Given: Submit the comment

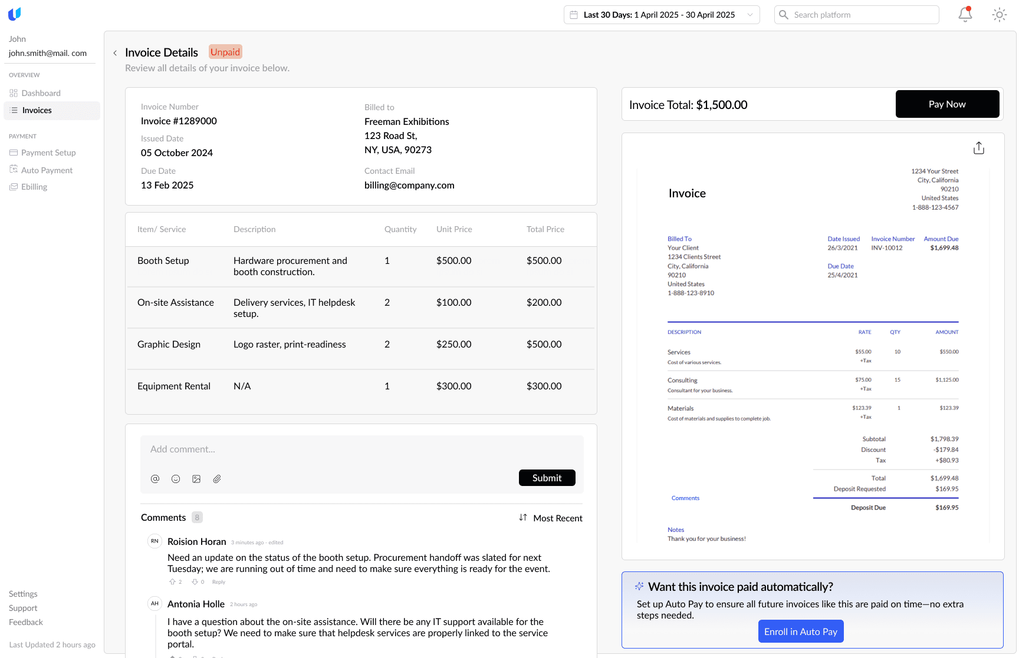Looking at the screenshot, I should point(547,478).
